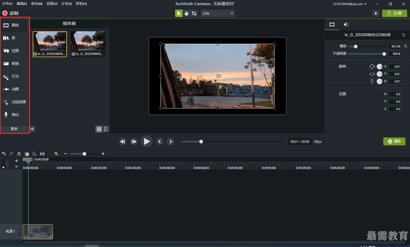Click the rotation Z value field
Viewport: 410px width, 247px height.
click(x=395, y=67)
